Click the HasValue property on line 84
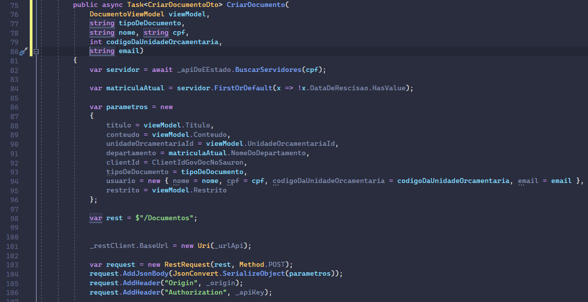This screenshot has height=302, width=588. (x=389, y=88)
